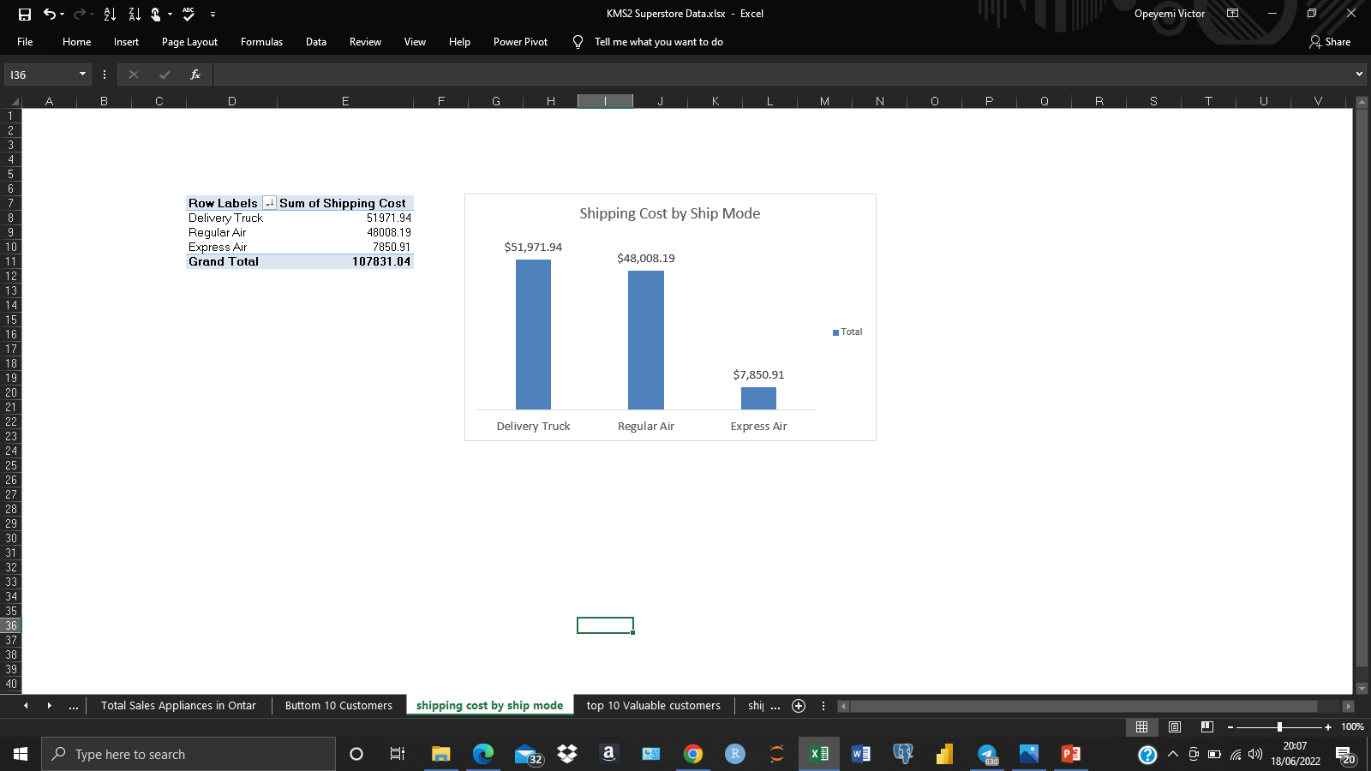1371x771 pixels.
Task: Open Google Chrome from the taskbar
Action: [693, 754]
